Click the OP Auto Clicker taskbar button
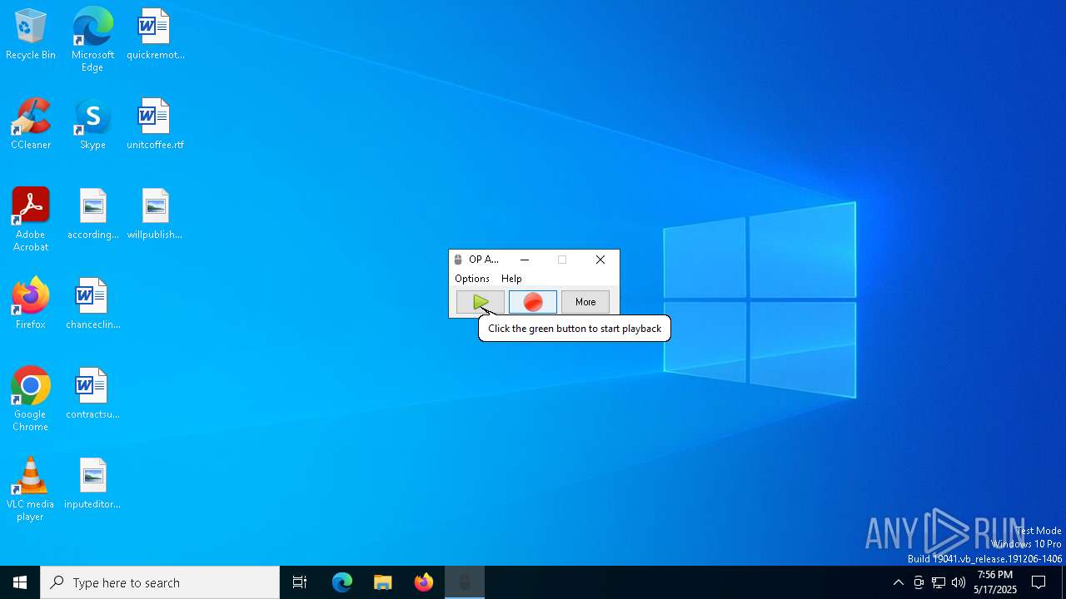This screenshot has width=1066, height=599. (465, 582)
